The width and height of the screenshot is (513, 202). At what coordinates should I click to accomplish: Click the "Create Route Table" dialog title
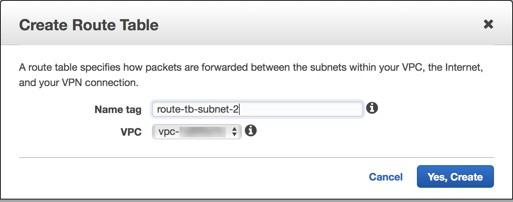pos(89,25)
